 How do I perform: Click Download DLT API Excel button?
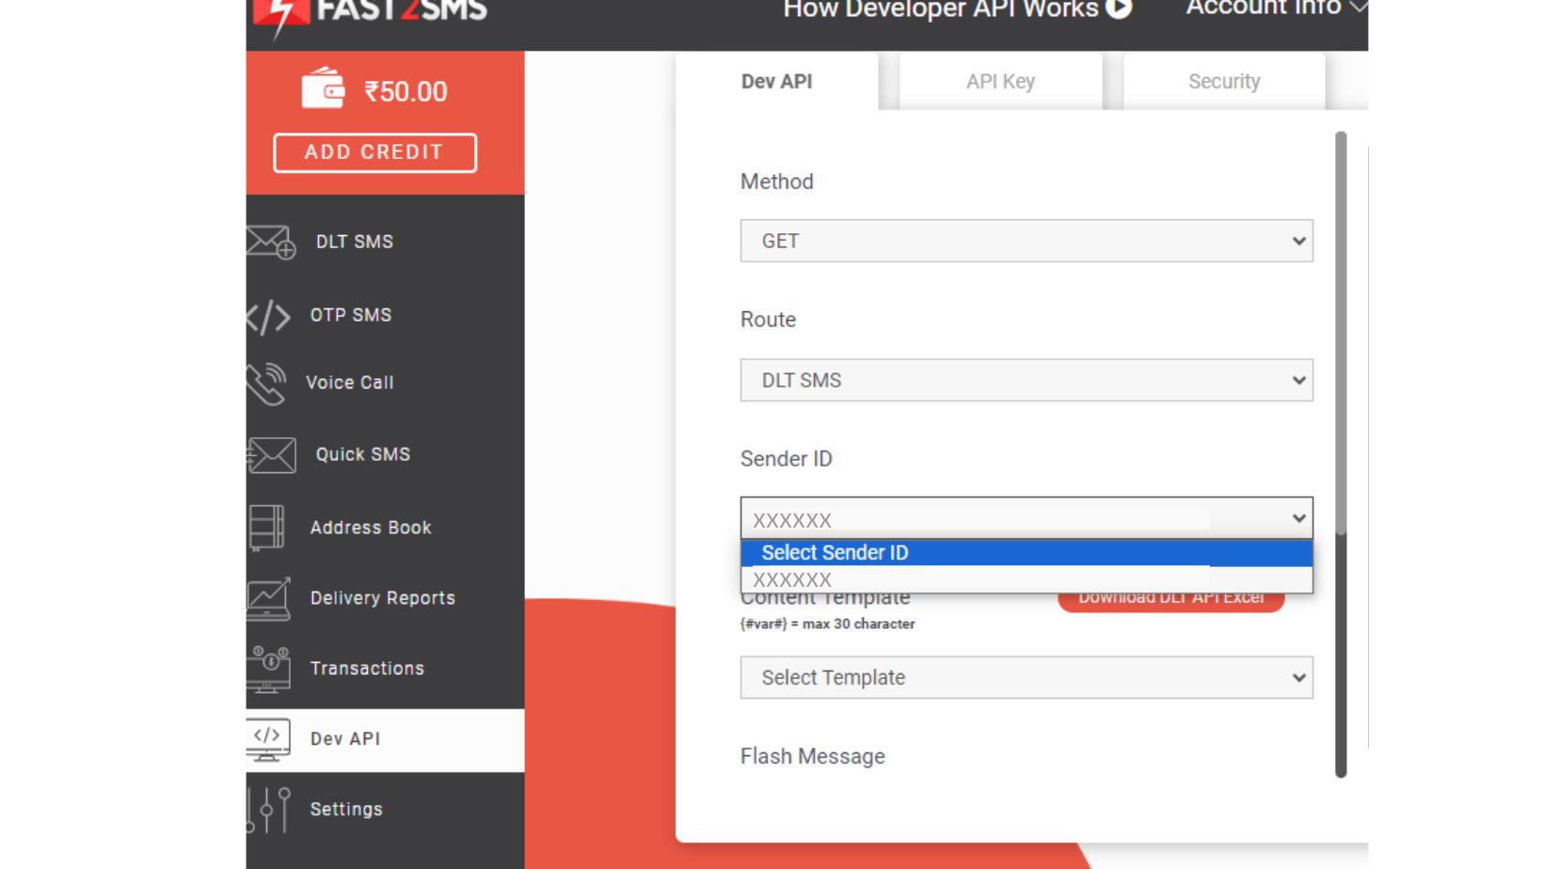pyautogui.click(x=1170, y=599)
